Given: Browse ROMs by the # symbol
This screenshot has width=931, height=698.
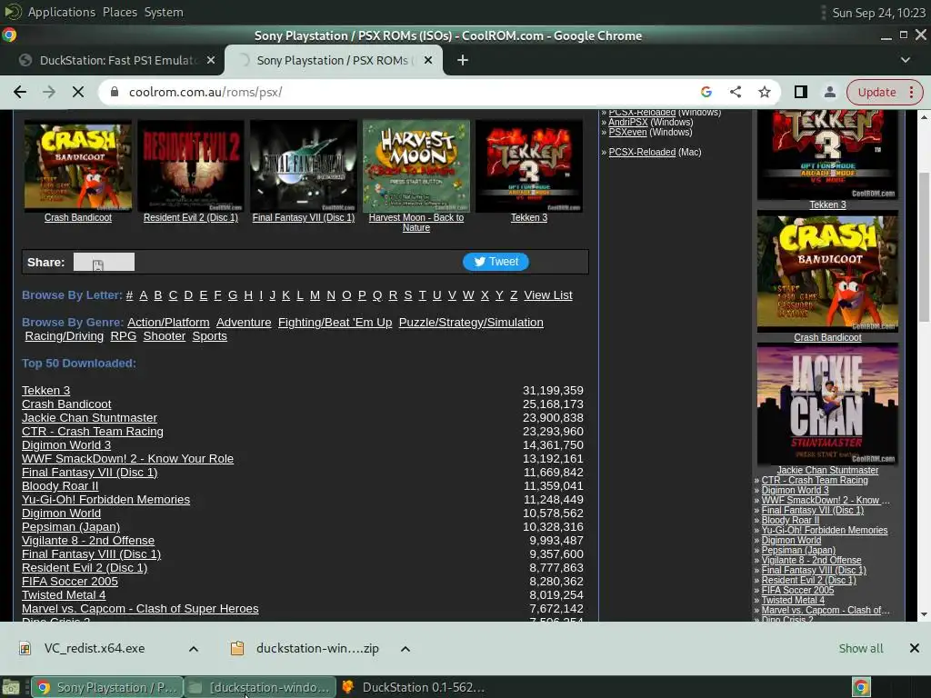Looking at the screenshot, I should (x=129, y=295).
